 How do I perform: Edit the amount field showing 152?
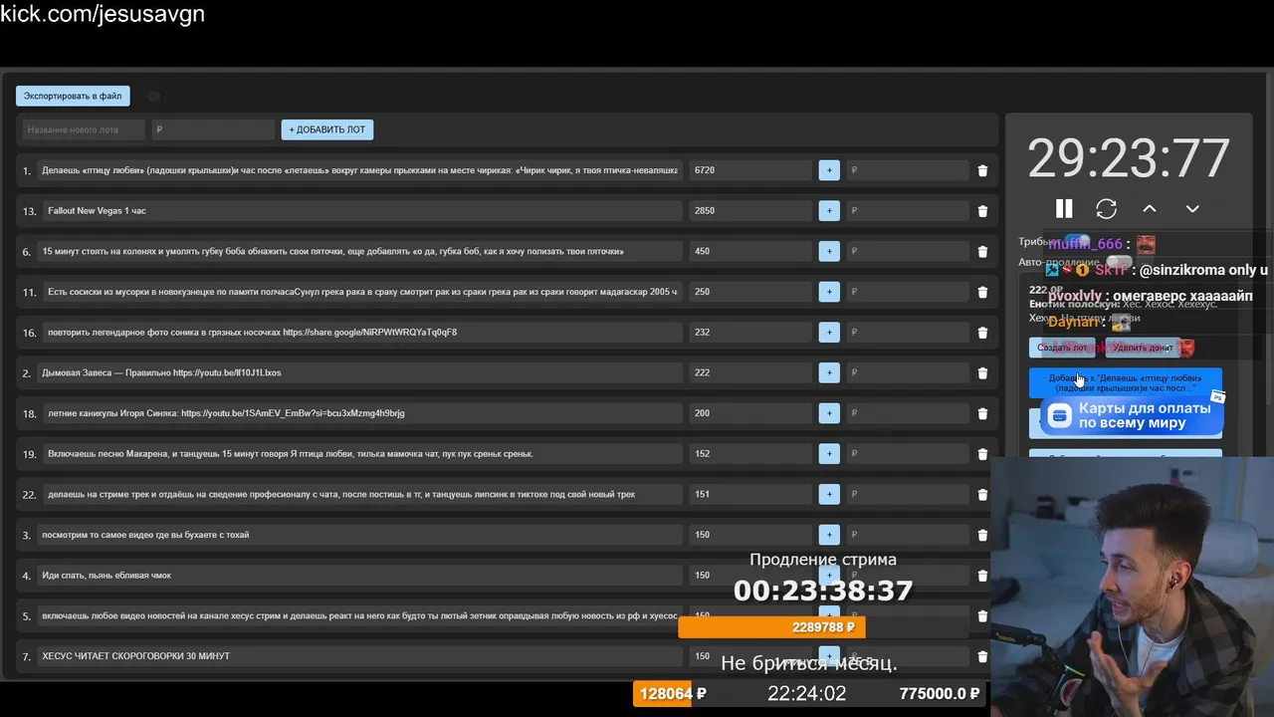tap(750, 454)
